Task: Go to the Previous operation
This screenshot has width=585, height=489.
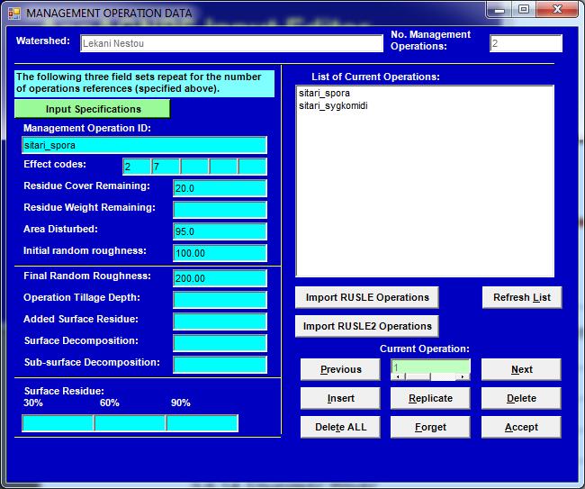Action: (x=340, y=369)
